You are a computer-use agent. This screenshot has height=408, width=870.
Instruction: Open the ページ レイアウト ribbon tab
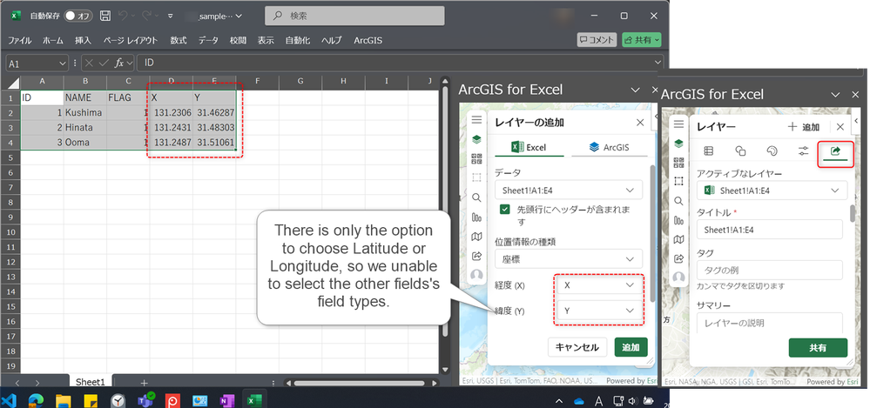tap(131, 41)
